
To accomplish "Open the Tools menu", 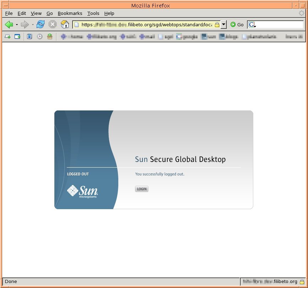I will point(93,13).
